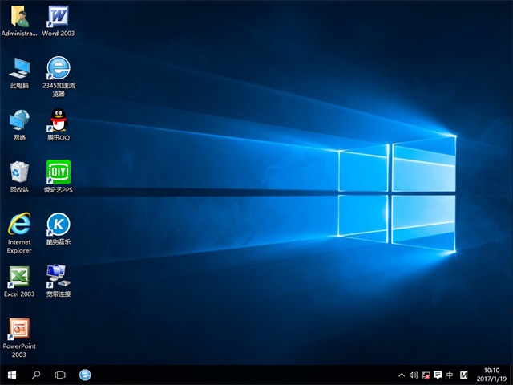Image resolution: width=513 pixels, height=385 pixels.
Task: Click the Internet Explorer desktop icon
Action: (19, 224)
